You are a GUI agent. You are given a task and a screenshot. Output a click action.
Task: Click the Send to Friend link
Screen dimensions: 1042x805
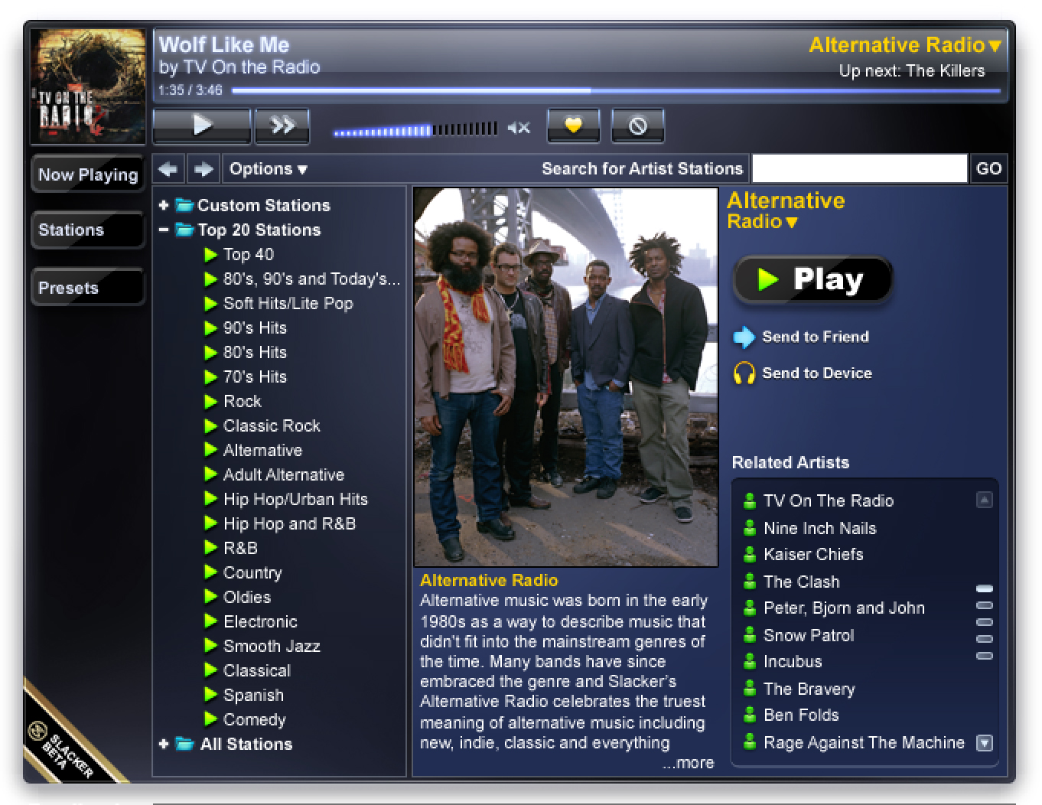click(x=801, y=337)
